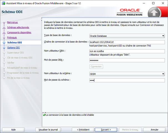The width and height of the screenshot is (168, 133).
Task: Click the Mot de passe du schéma label
Action: [x=57, y=80]
